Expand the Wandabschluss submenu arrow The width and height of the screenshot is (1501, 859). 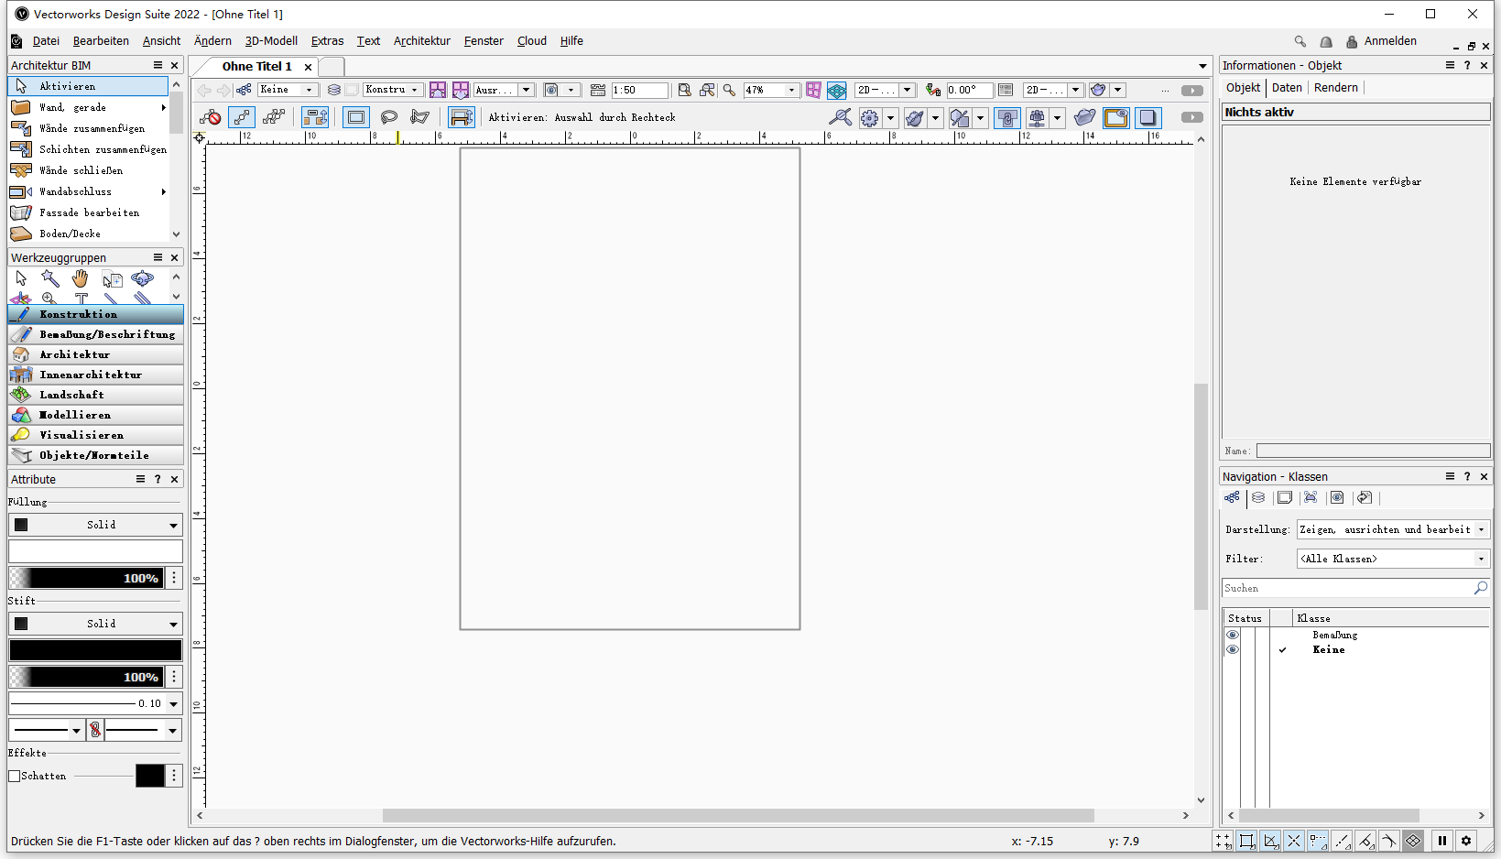tap(164, 191)
